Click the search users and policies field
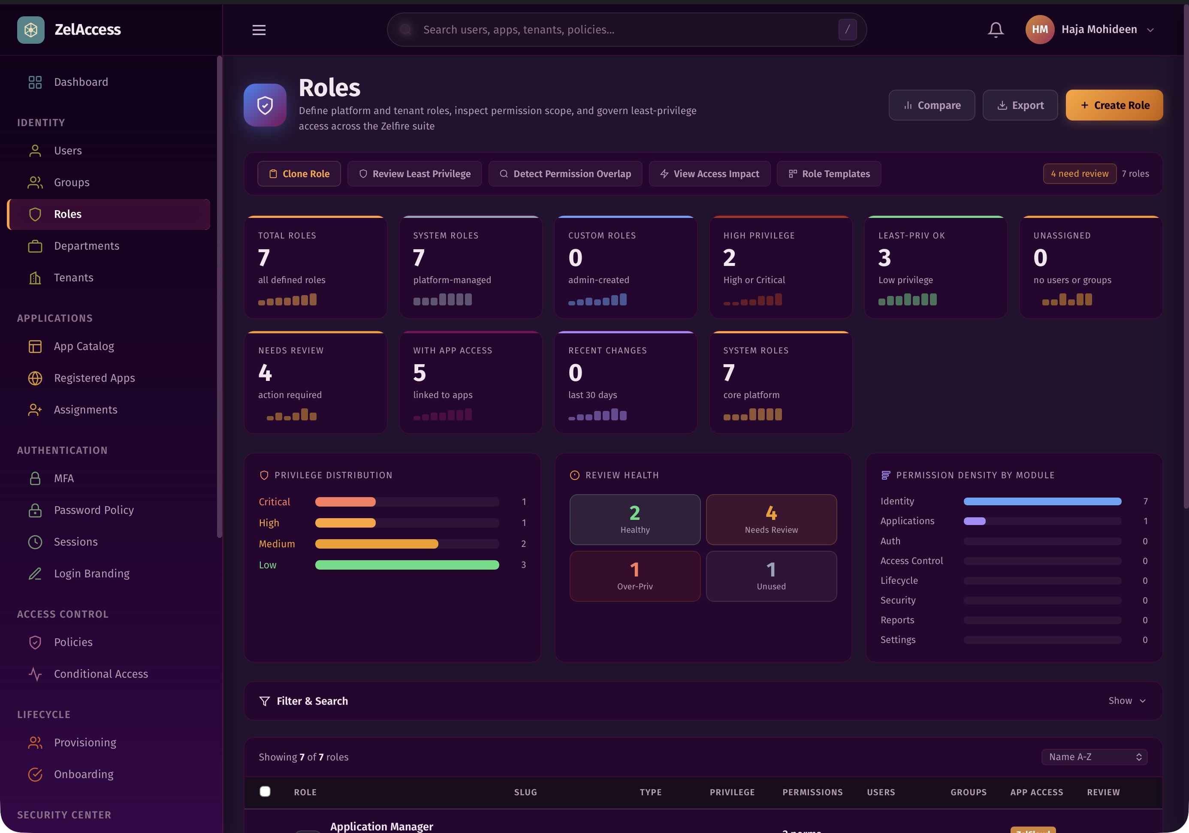The height and width of the screenshot is (833, 1189). [622, 30]
